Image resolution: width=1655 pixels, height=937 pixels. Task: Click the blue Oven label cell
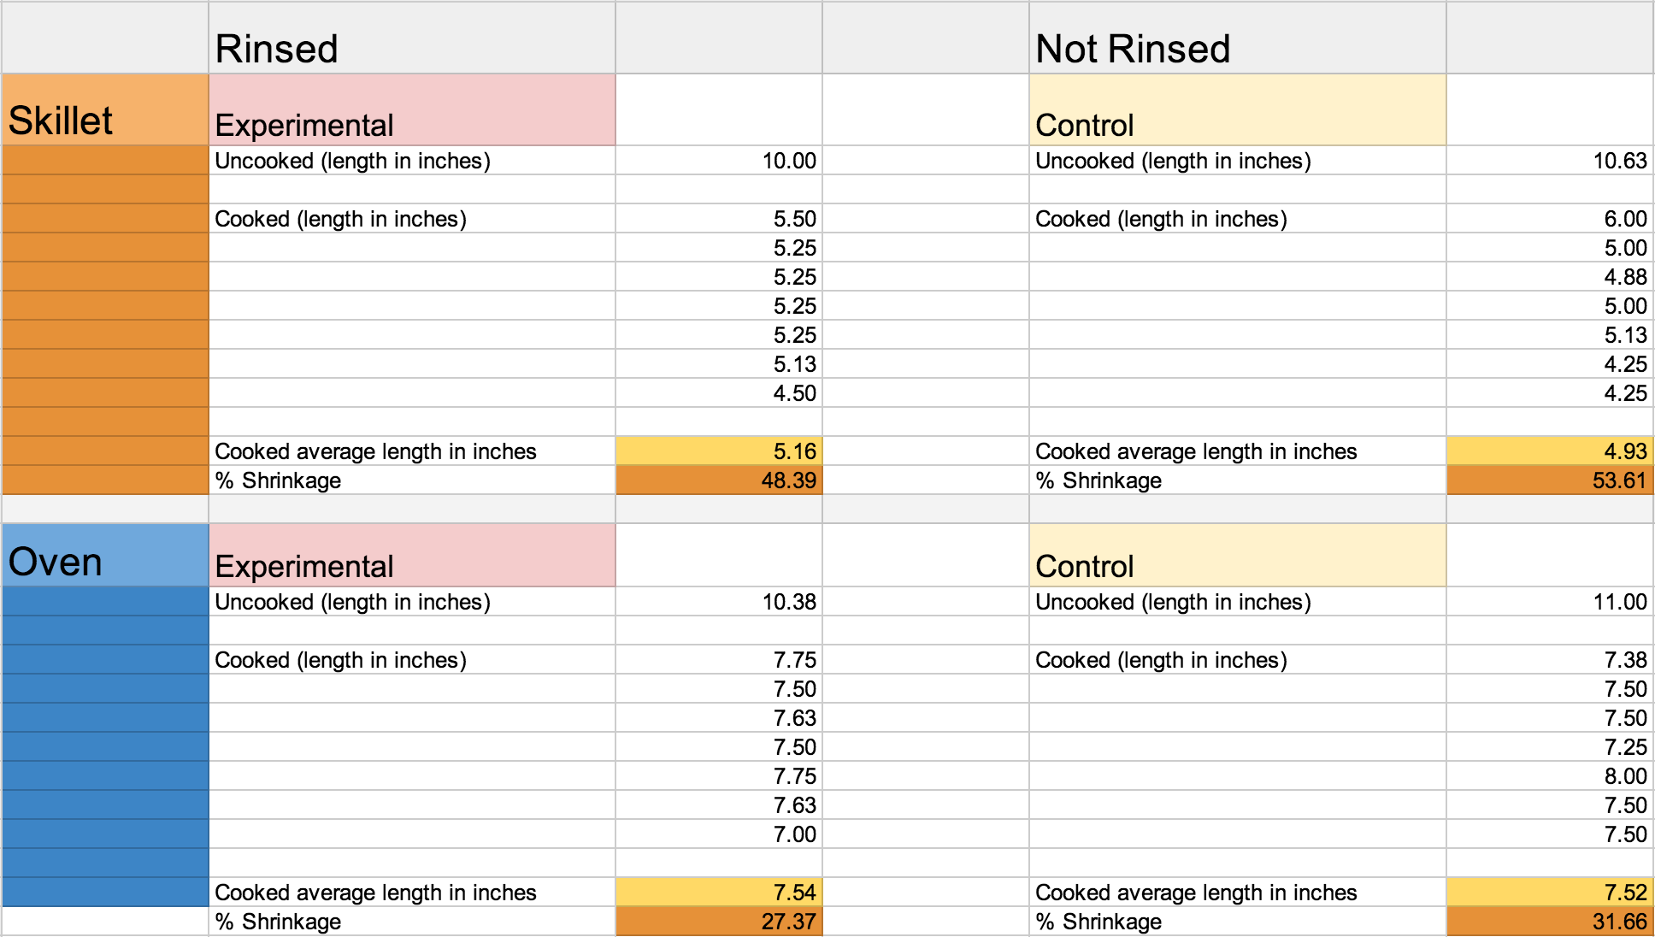point(105,556)
